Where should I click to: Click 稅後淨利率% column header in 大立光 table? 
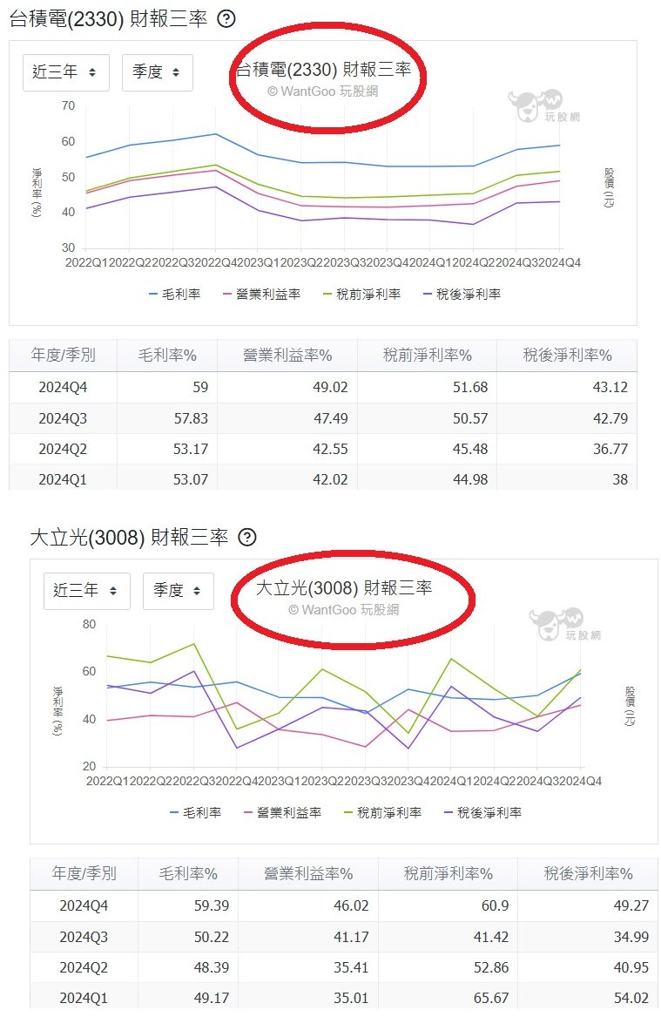[x=588, y=873]
